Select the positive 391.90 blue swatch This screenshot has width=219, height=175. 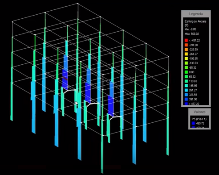click(186, 99)
